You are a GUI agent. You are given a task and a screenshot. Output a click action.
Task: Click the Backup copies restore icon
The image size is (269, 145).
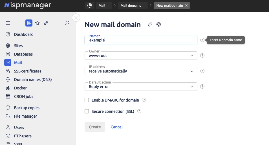8,108
